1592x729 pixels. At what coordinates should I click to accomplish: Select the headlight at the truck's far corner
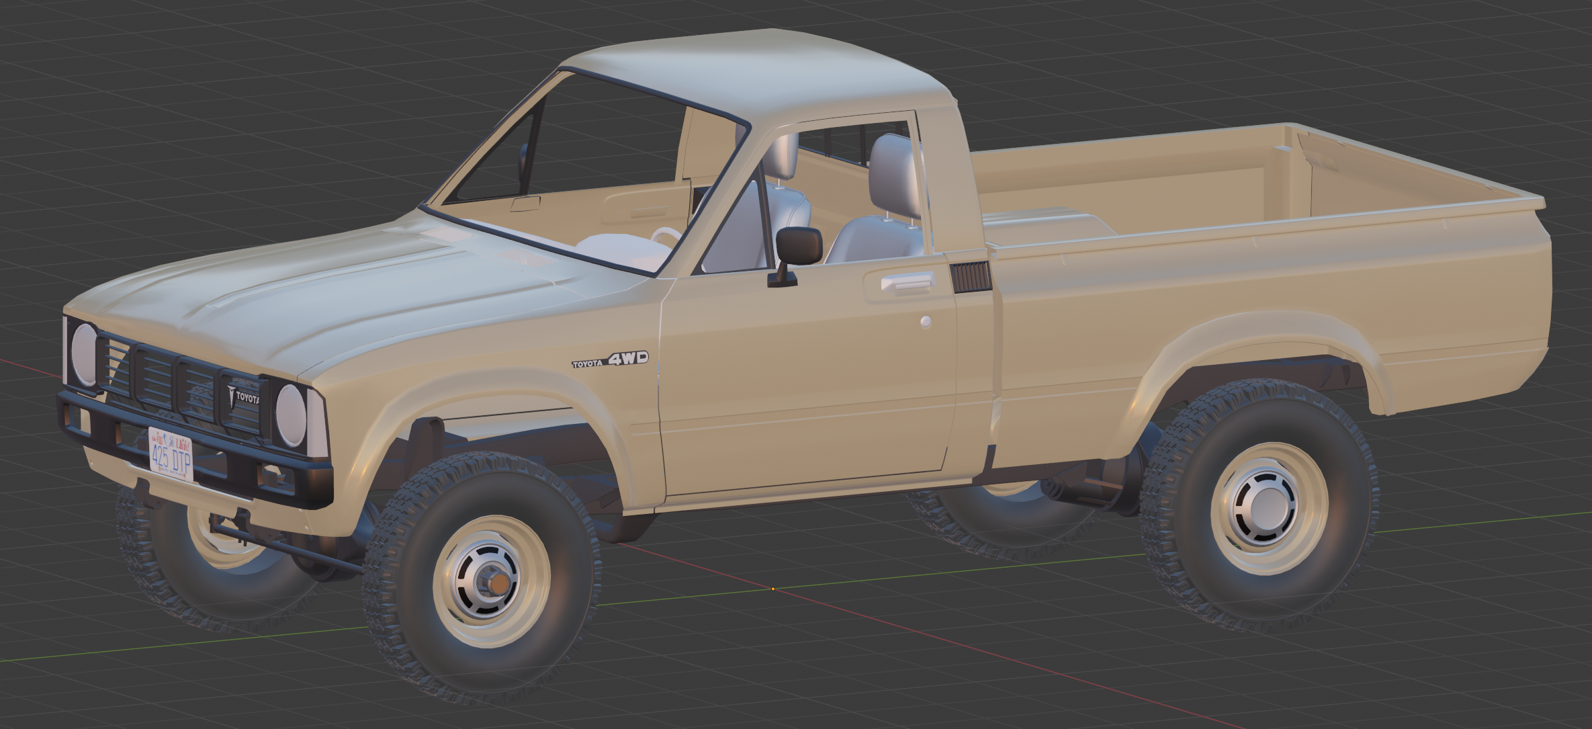click(84, 354)
